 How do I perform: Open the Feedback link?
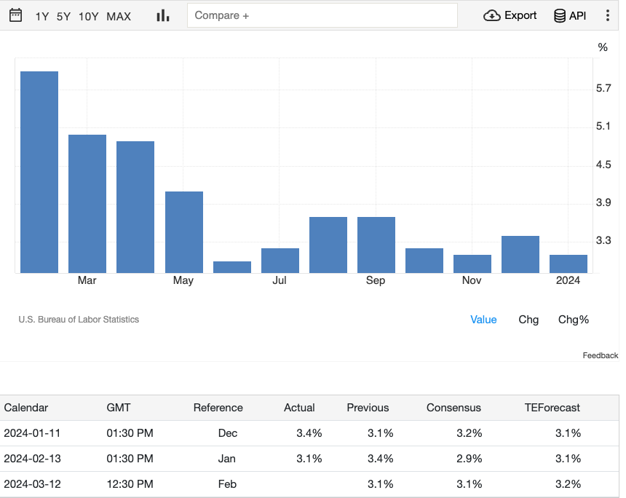point(600,355)
